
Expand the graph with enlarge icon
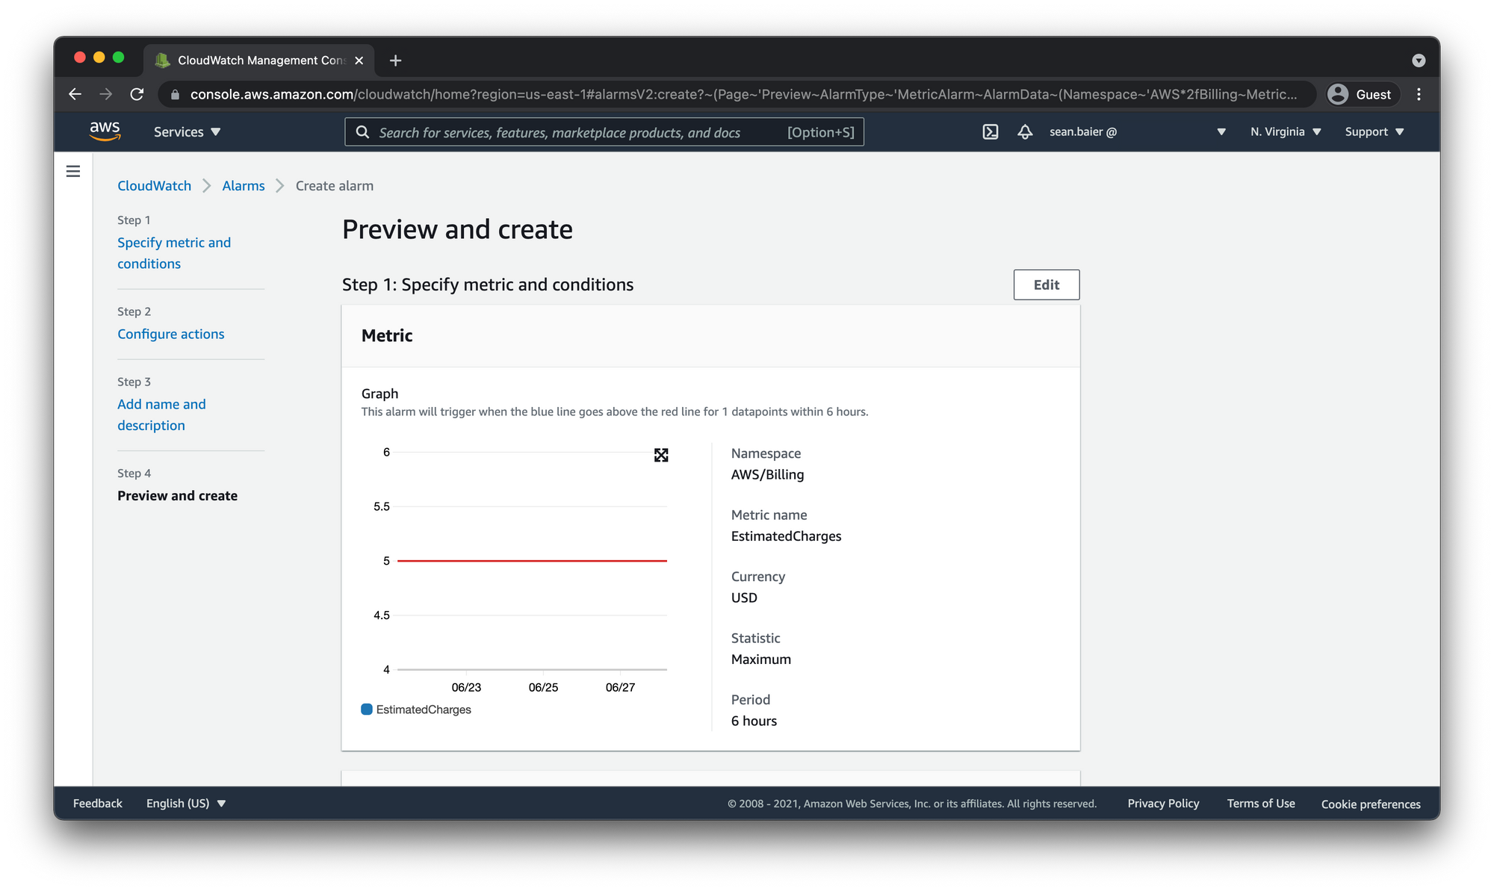(661, 455)
